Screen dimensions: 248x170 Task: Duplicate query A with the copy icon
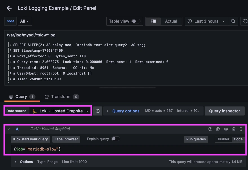[x=218, y=129]
